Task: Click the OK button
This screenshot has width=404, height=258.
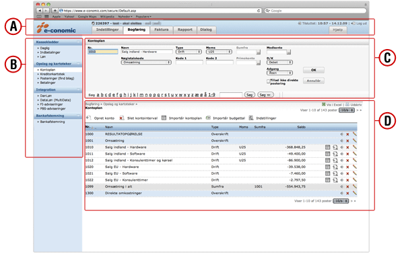Action: coord(314,70)
